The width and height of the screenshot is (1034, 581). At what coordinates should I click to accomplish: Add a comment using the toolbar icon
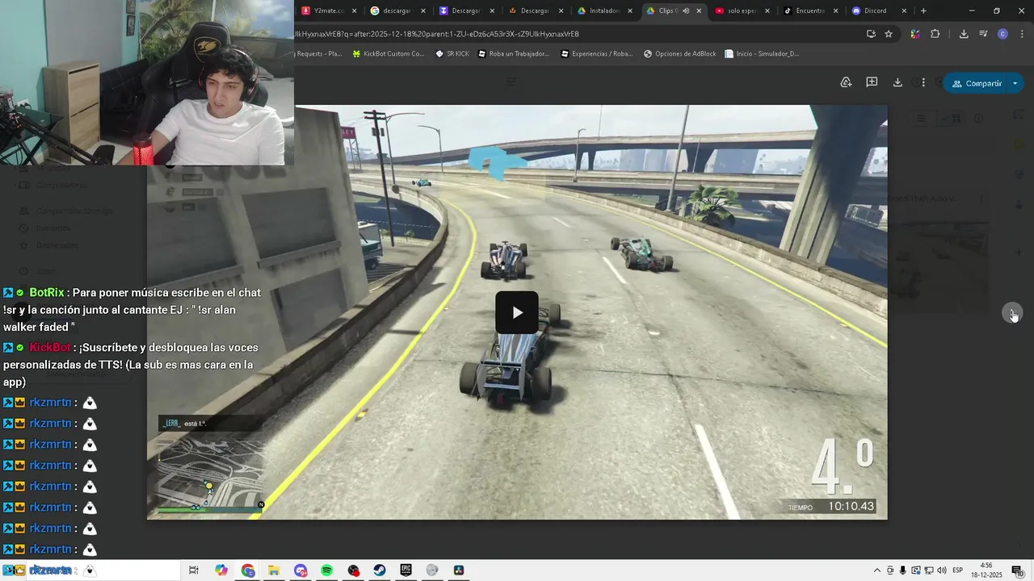(x=872, y=82)
